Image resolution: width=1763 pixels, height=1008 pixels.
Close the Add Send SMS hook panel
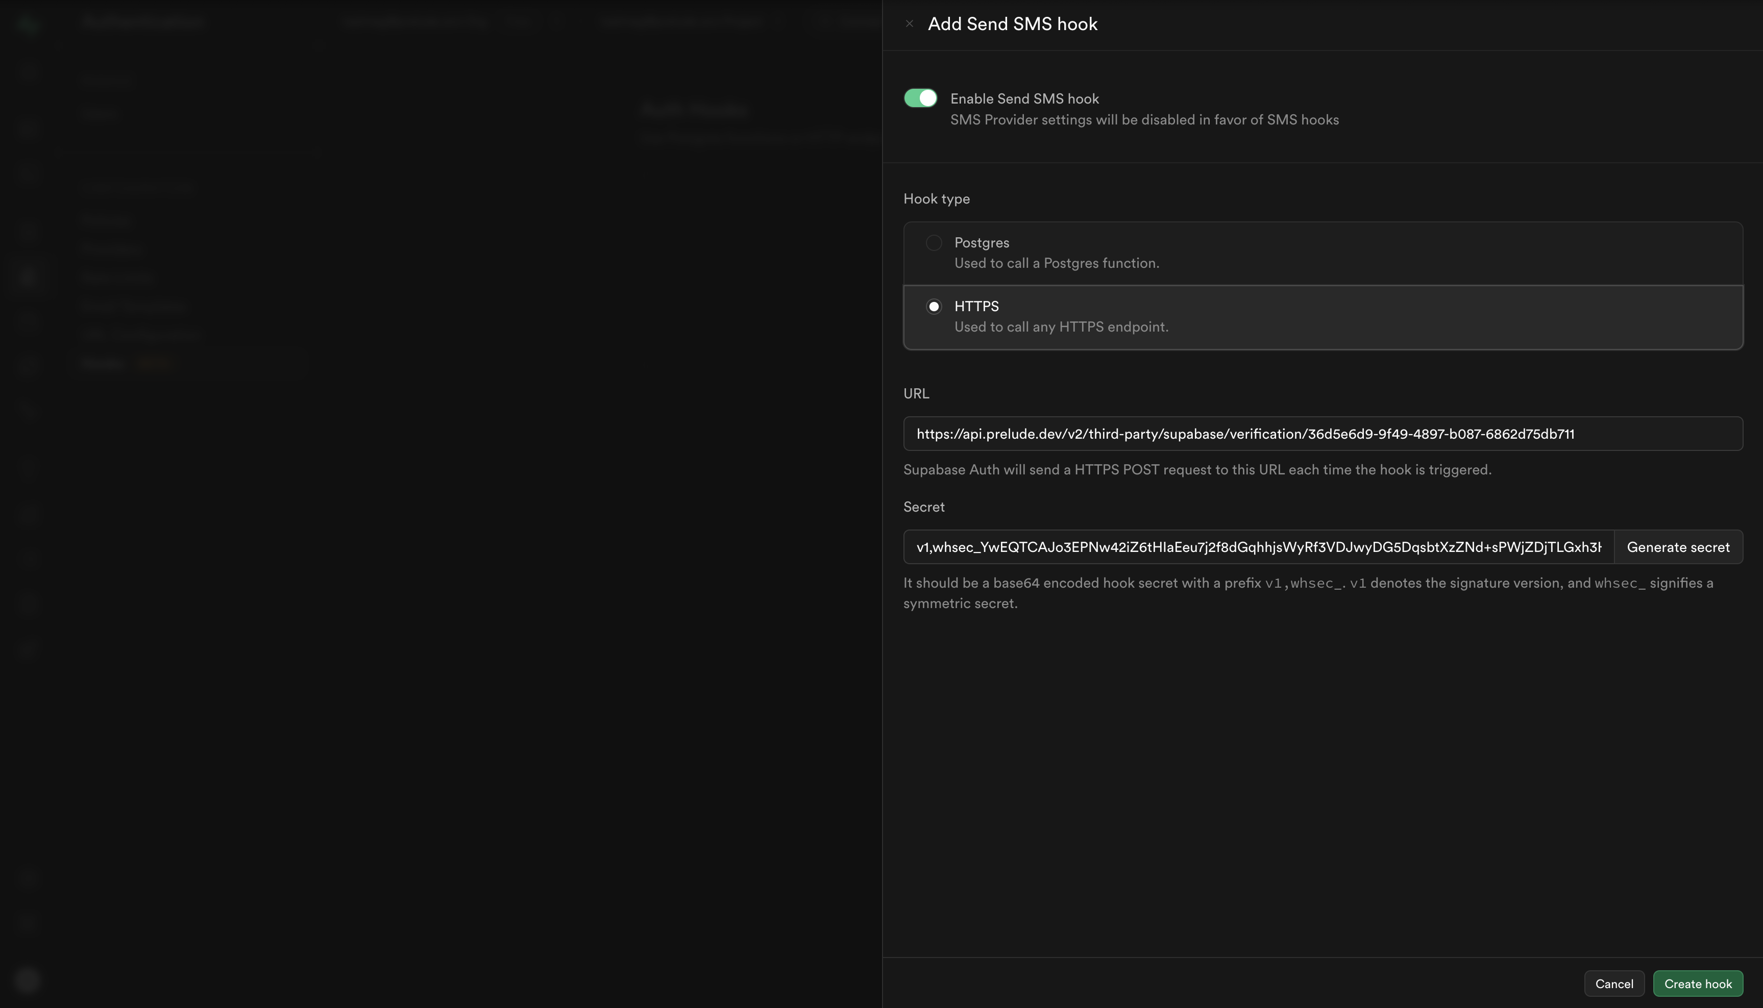910,23
